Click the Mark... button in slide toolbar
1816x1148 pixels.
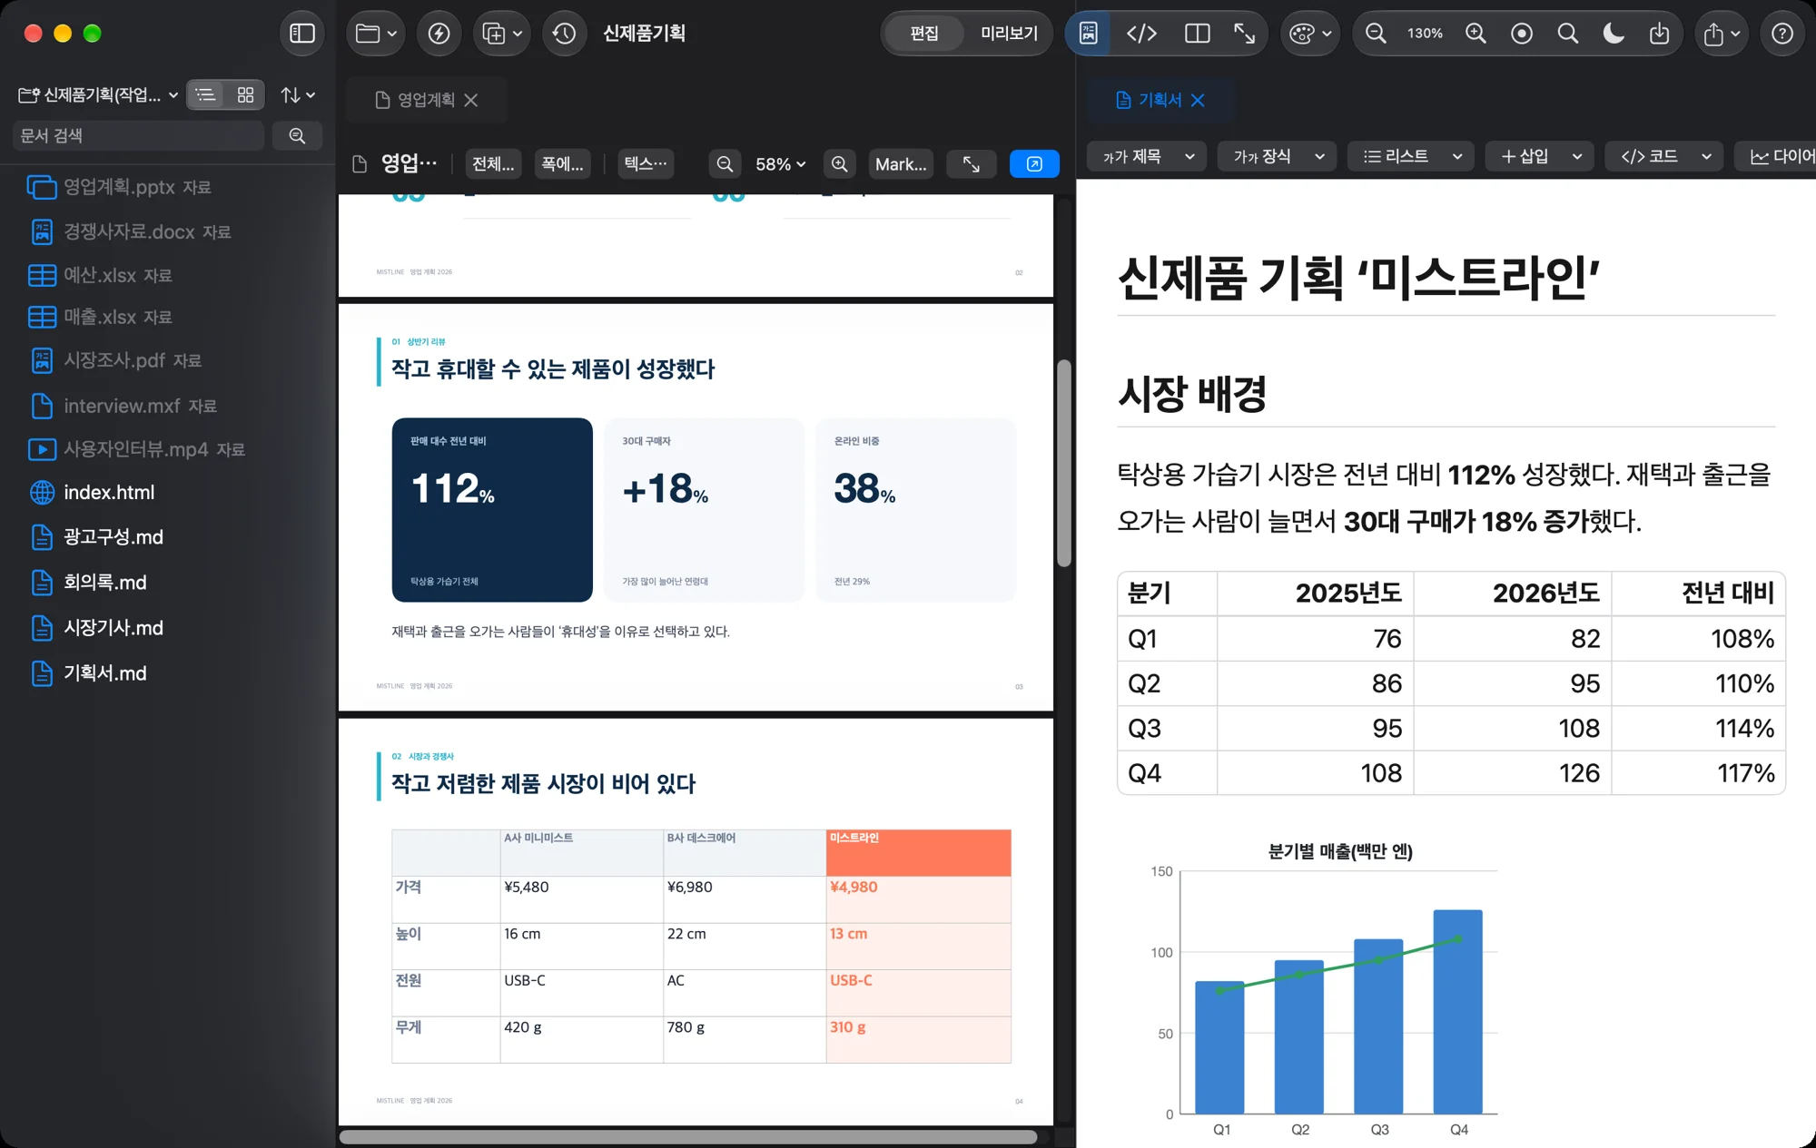901,164
